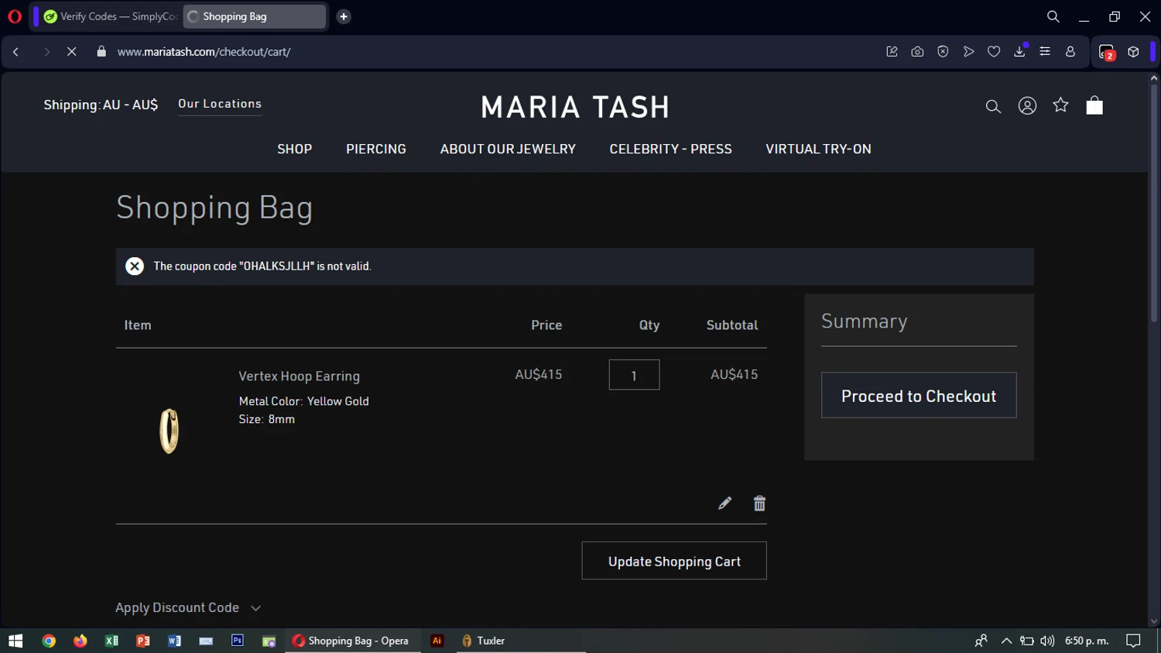Go to MARIA TASH homepage logo
1161x653 pixels.
(x=575, y=107)
